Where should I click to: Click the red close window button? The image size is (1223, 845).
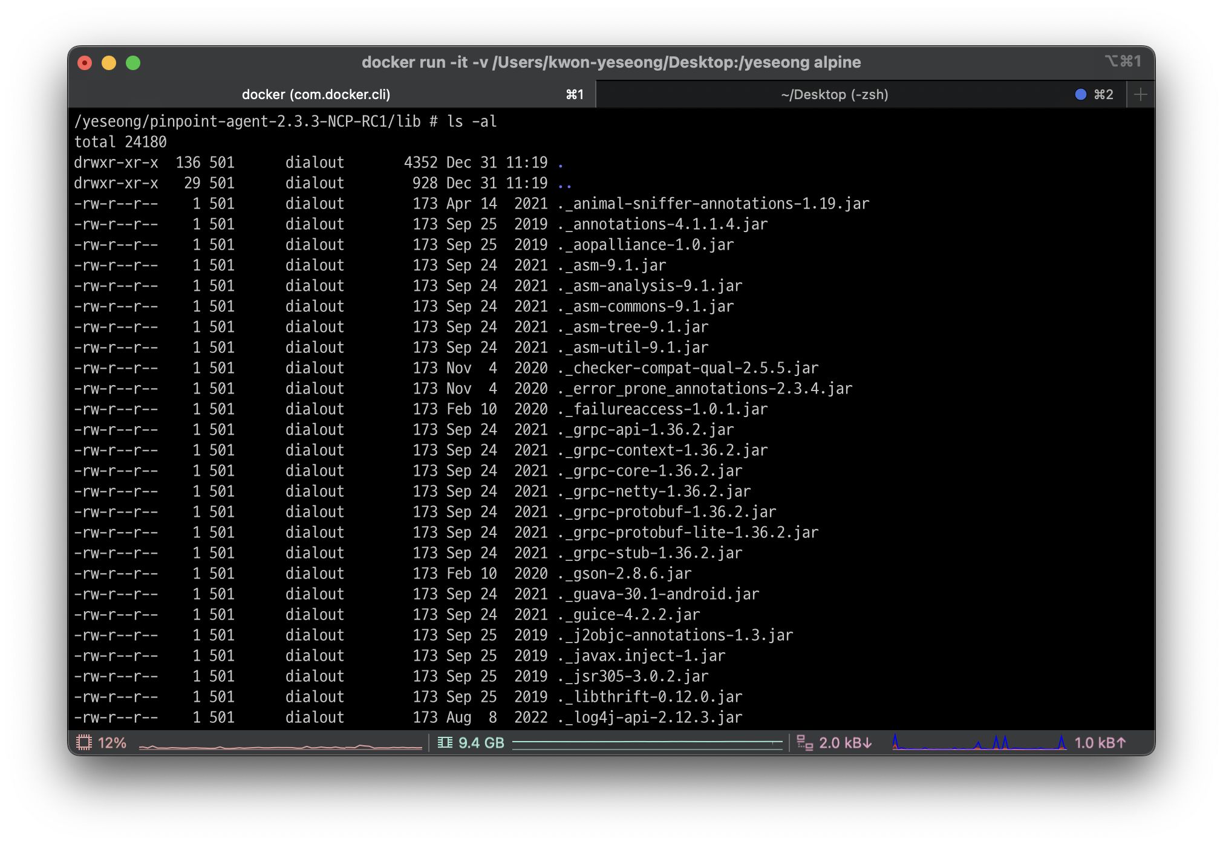pyautogui.click(x=85, y=63)
